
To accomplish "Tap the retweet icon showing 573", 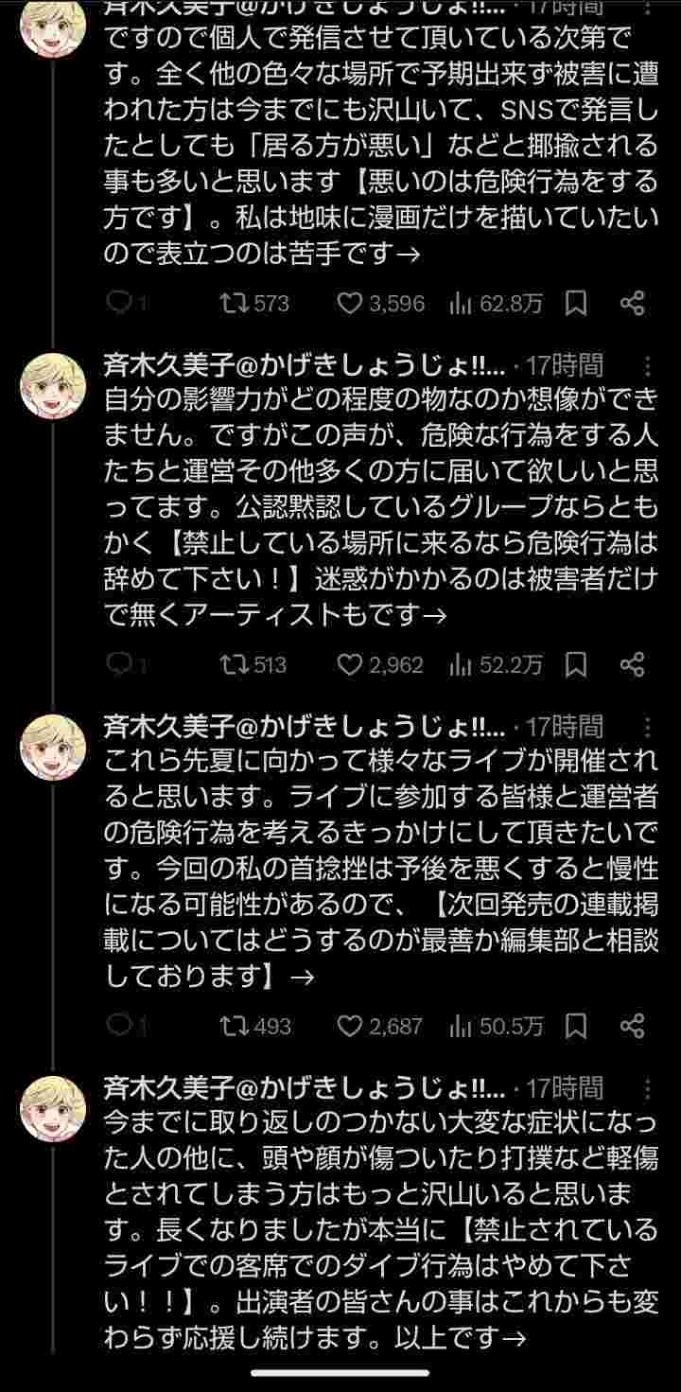I will [230, 303].
